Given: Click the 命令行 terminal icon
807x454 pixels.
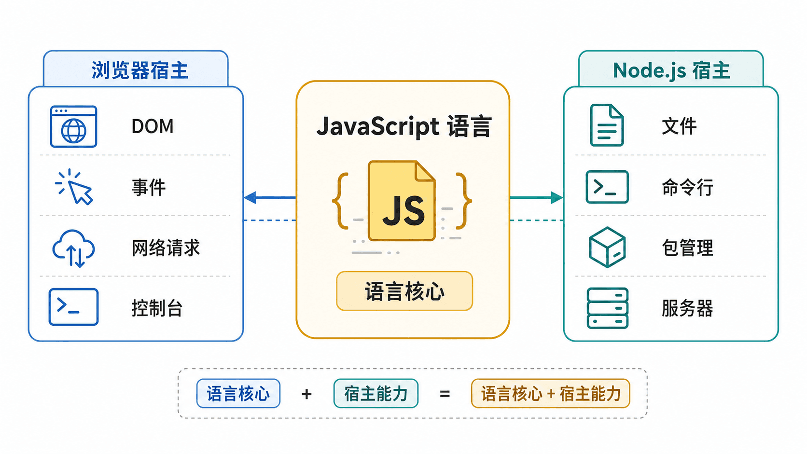Looking at the screenshot, I should click(607, 187).
